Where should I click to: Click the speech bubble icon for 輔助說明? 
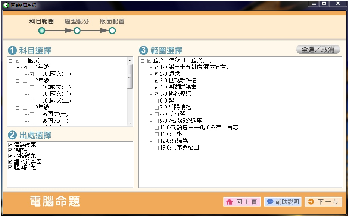pyautogui.click(x=270, y=202)
